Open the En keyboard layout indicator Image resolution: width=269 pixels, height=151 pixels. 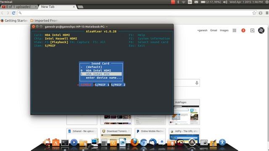point(190,2)
